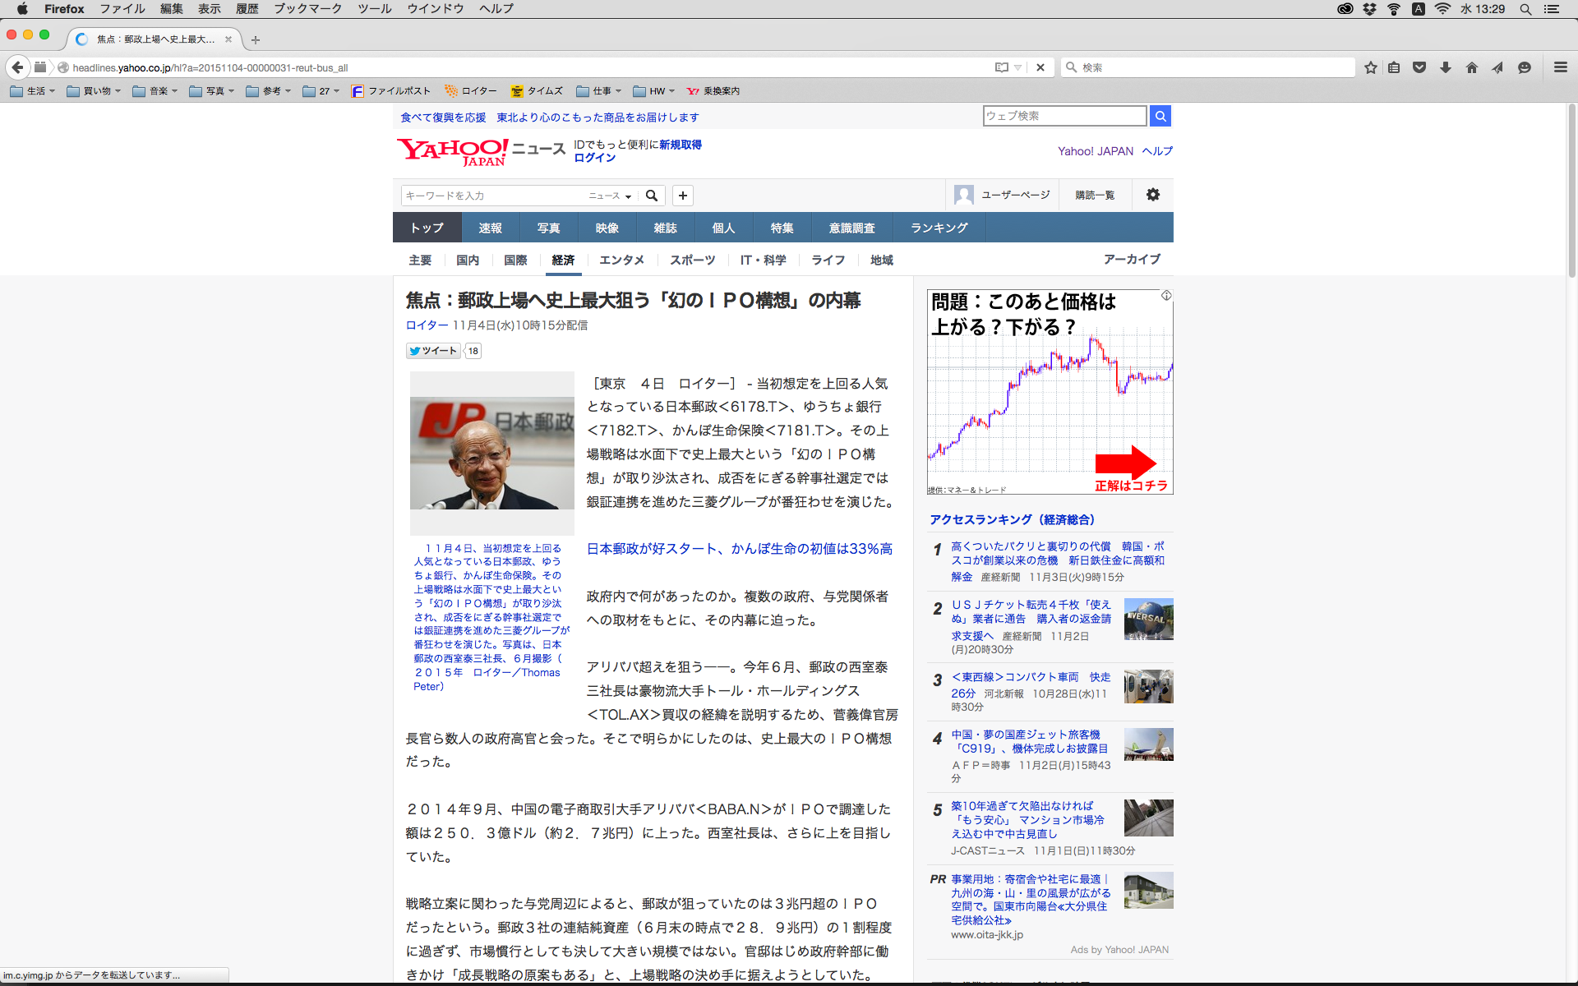This screenshot has height=986, width=1578.
Task: Click the bookmark star icon
Action: click(x=1370, y=67)
